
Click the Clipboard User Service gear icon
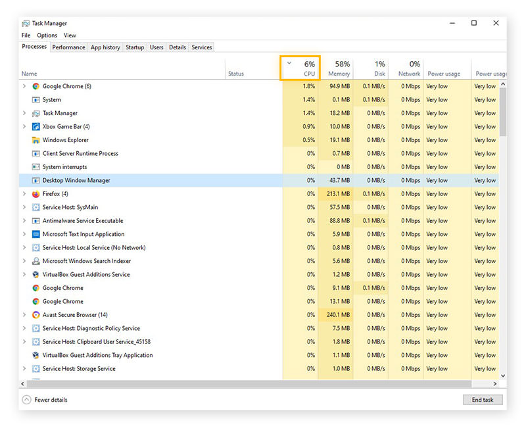(x=36, y=342)
